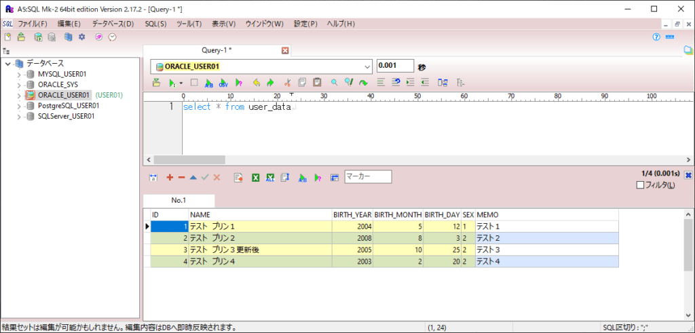
Task: Enable the フィルタ checkbox
Action: pyautogui.click(x=639, y=185)
